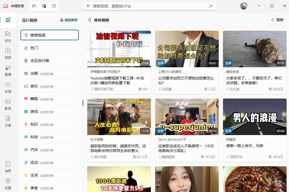Screen dimensions: 289x192
Task: Open the 视频 (Video) sidebar icon
Action: (8, 53)
